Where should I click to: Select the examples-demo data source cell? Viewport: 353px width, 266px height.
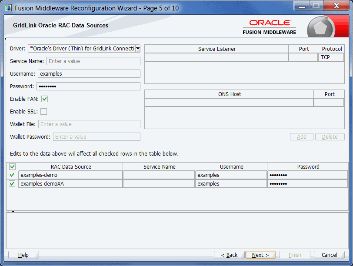click(x=70, y=175)
